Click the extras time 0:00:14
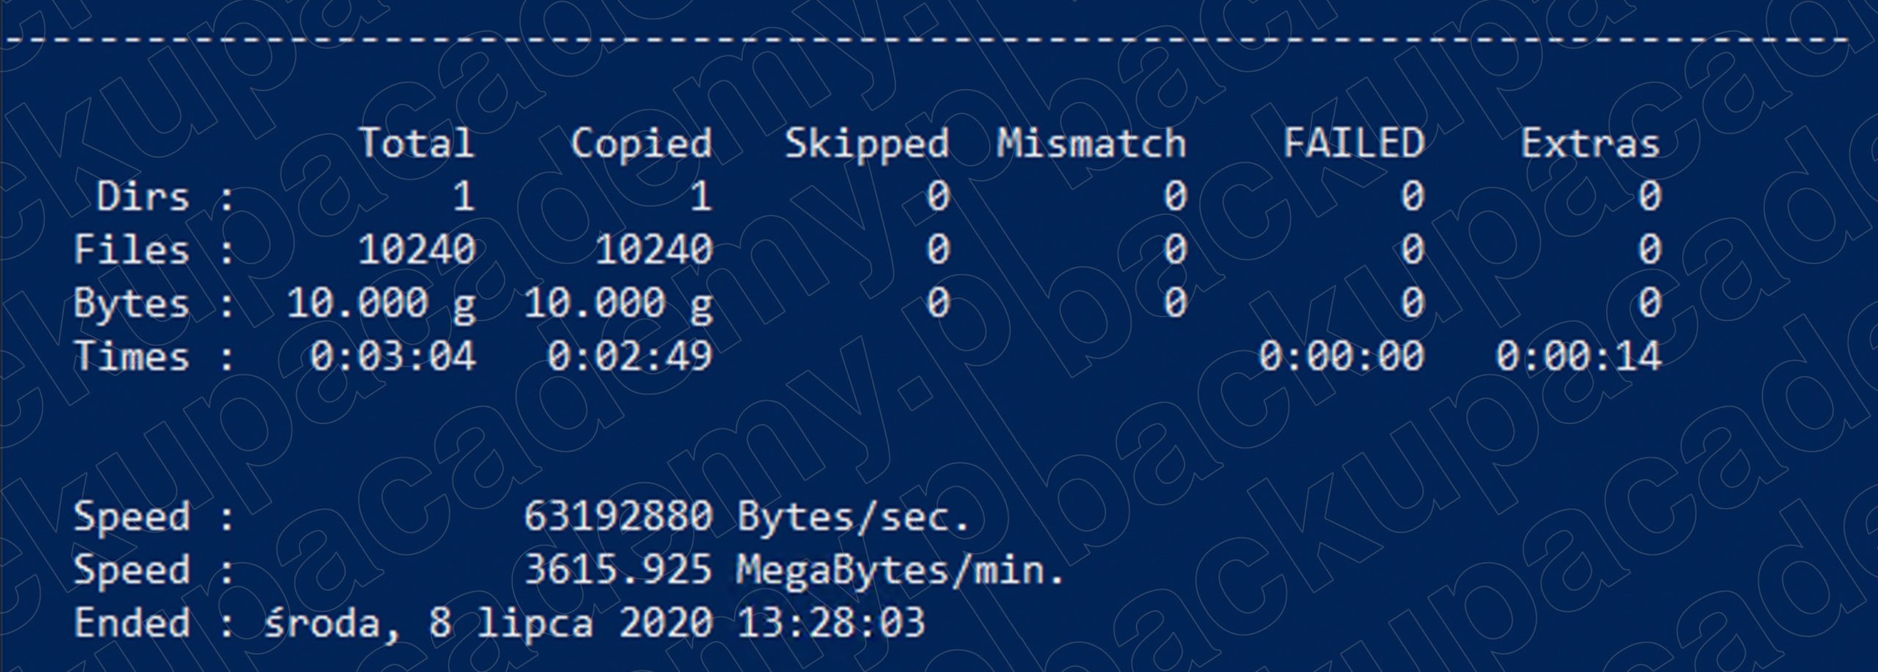The width and height of the screenshot is (1878, 672). (x=1579, y=357)
